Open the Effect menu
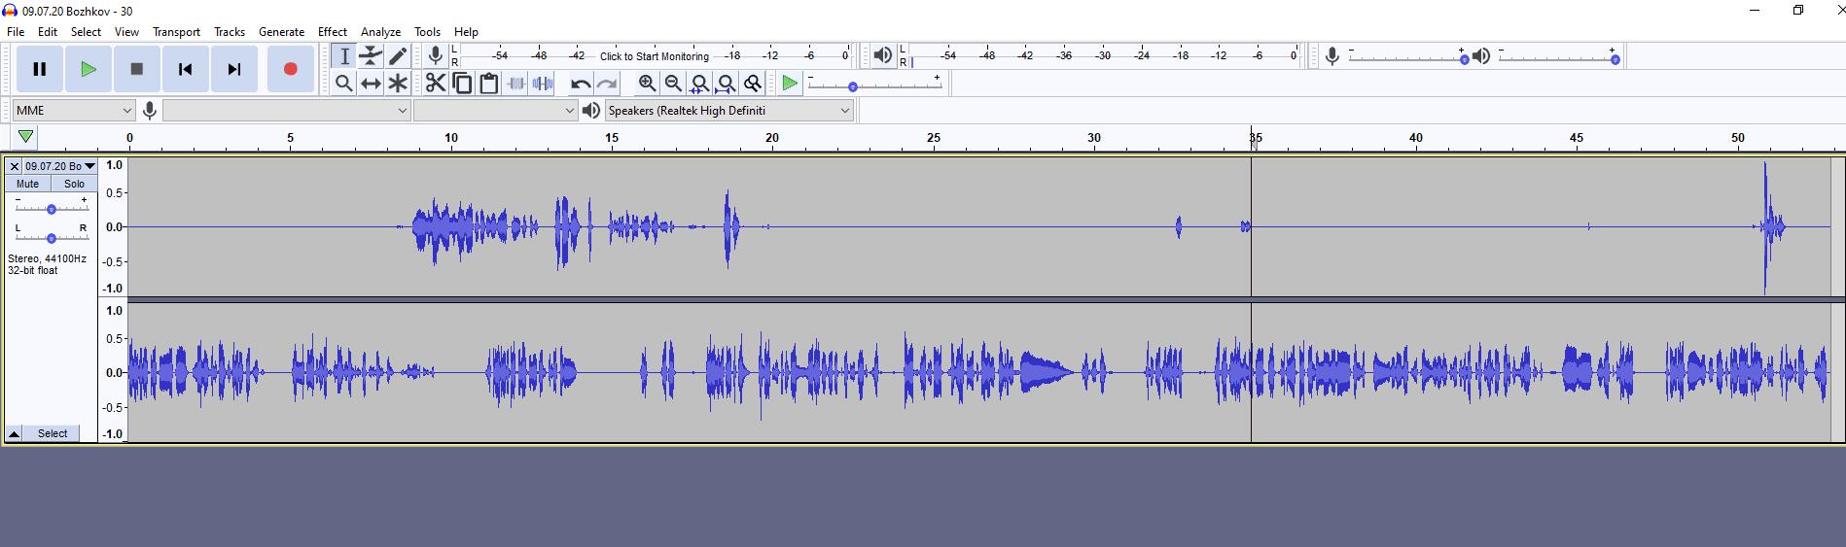The height and width of the screenshot is (547, 1846). (332, 32)
